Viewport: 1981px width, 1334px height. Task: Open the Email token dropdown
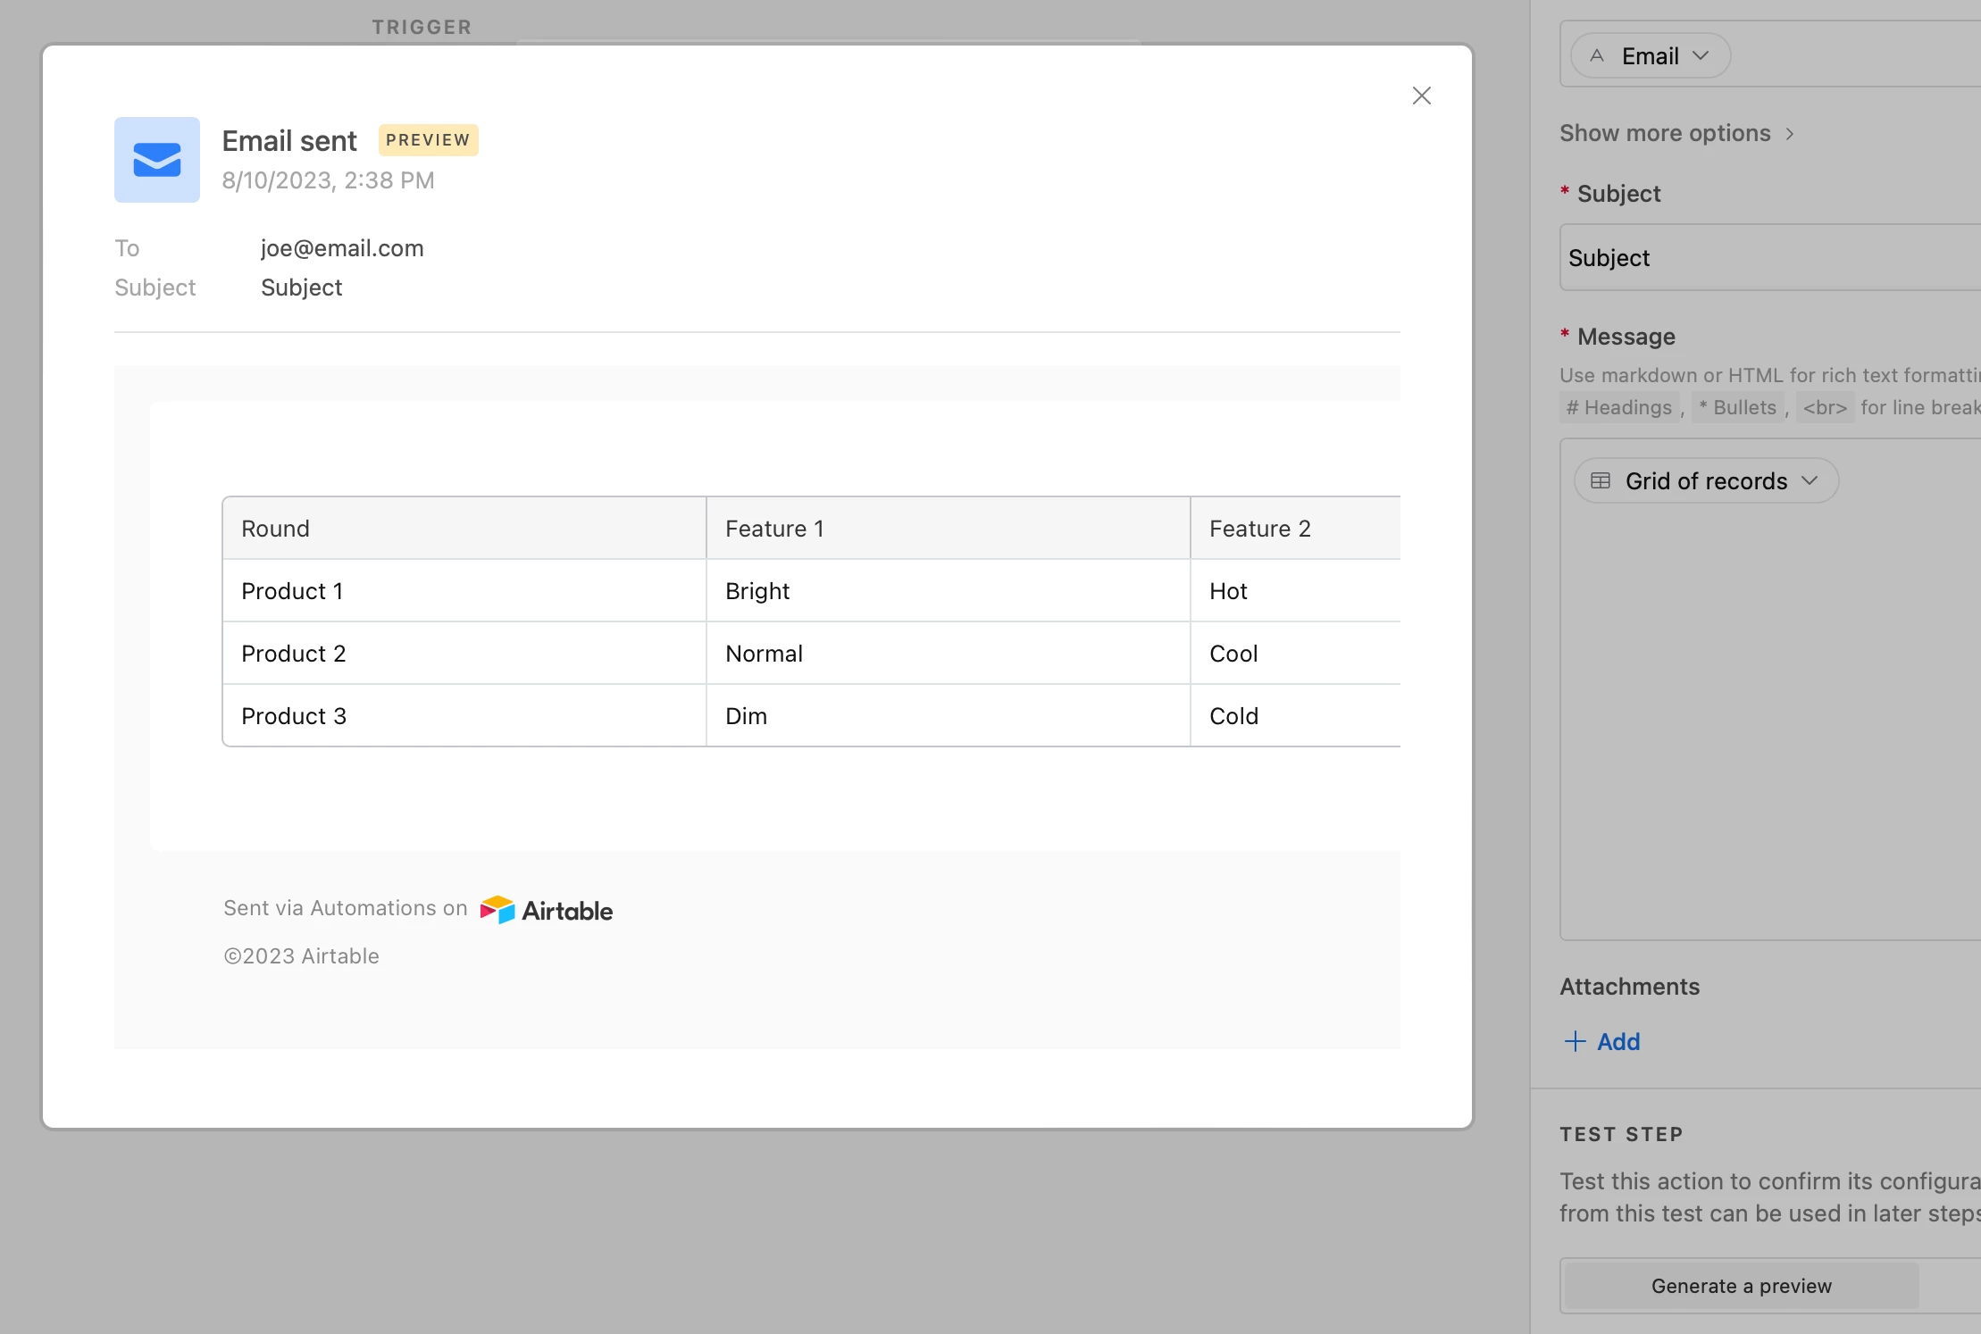pos(1701,56)
